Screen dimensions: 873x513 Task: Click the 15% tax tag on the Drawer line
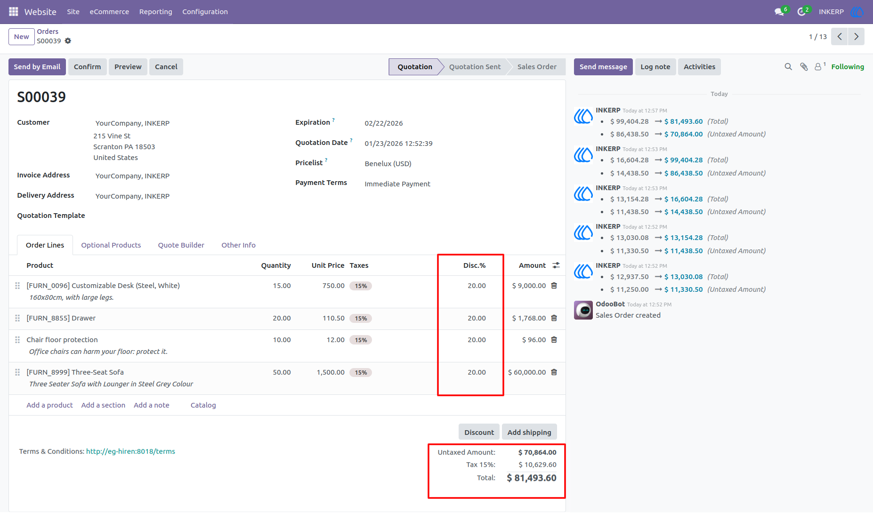pos(361,319)
